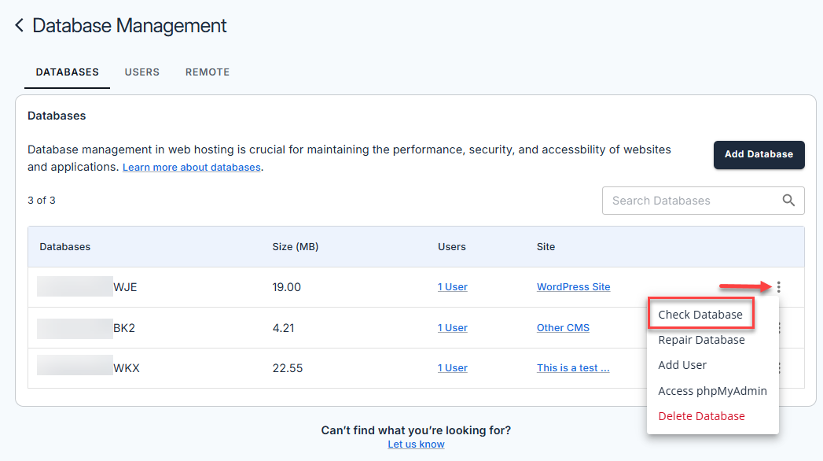Open the Learn more about databases link
The image size is (823, 461).
191,167
